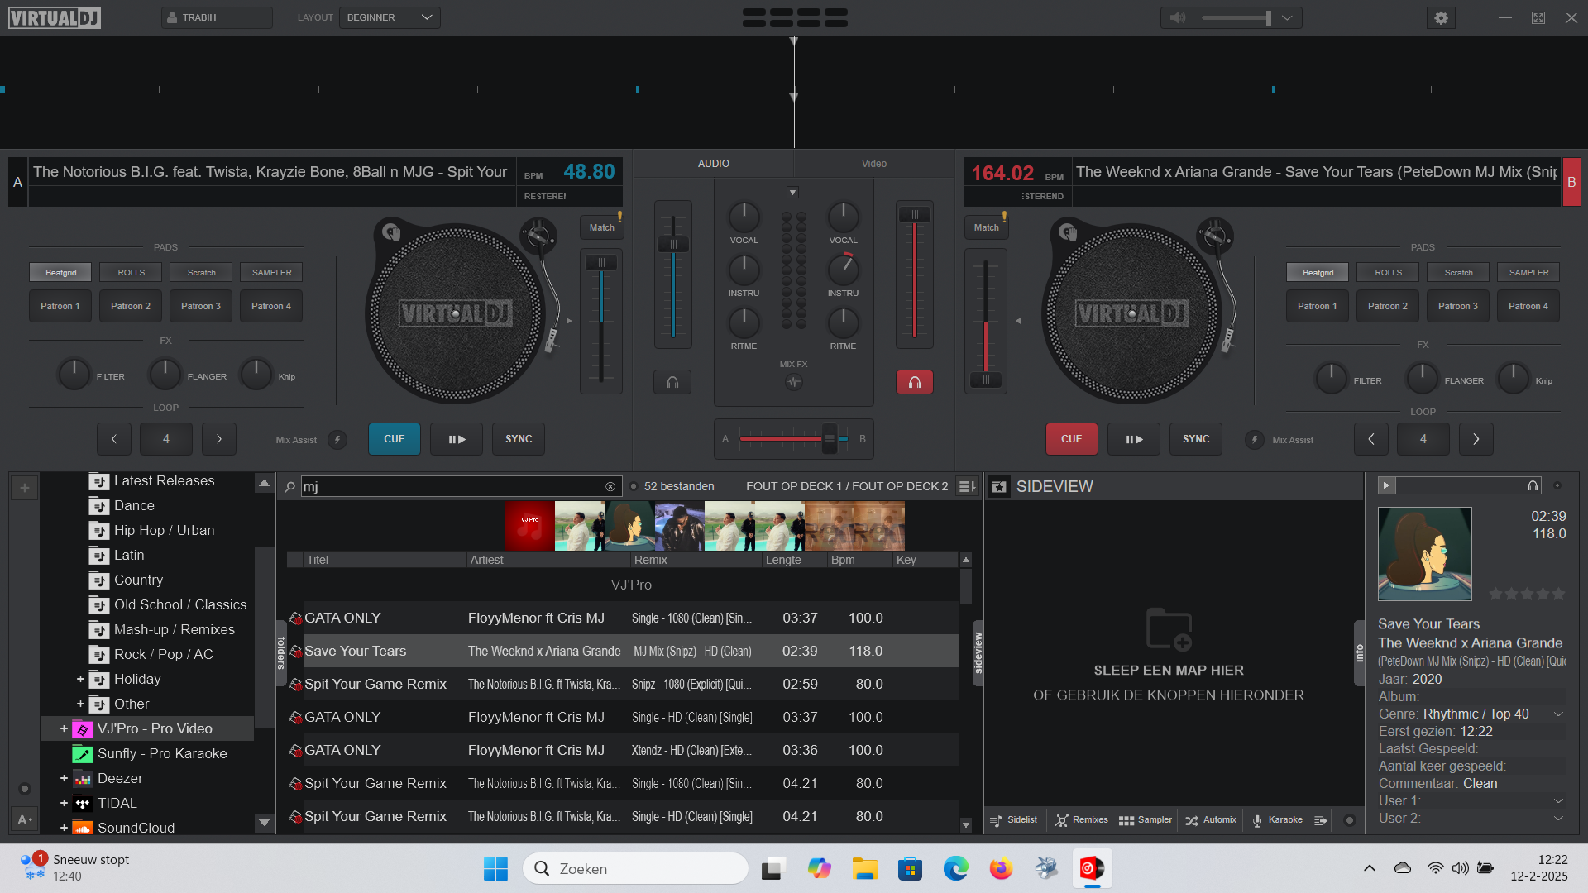Screen dimensions: 1588x893
Task: Open the LAYOUT Beginner dropdown
Action: 390,17
